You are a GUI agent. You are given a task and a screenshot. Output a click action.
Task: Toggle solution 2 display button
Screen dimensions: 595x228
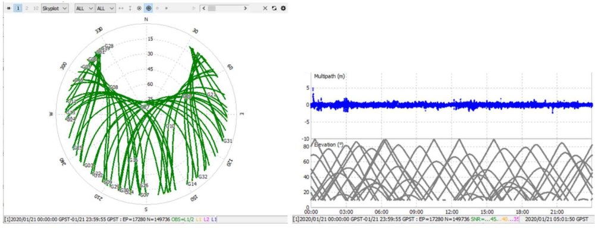[x=27, y=8]
